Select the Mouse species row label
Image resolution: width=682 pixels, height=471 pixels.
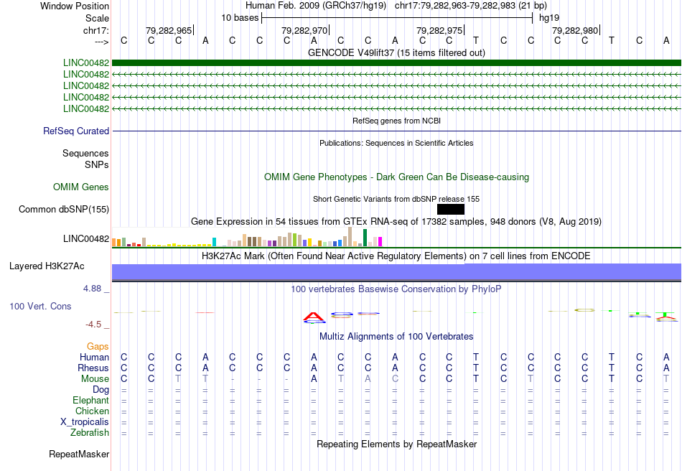(95, 379)
